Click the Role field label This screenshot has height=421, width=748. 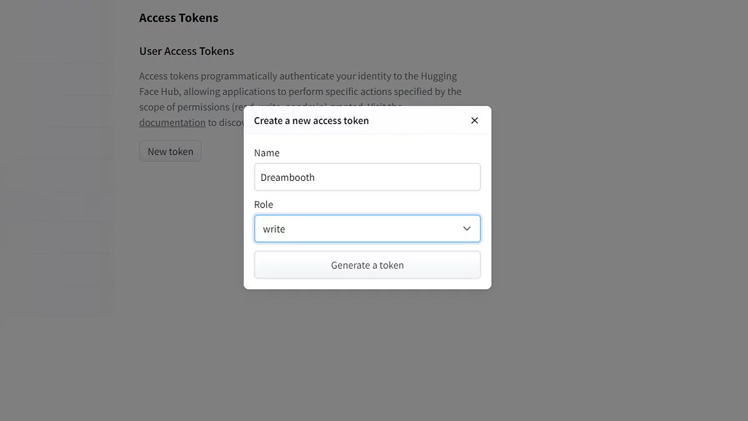pyautogui.click(x=264, y=205)
